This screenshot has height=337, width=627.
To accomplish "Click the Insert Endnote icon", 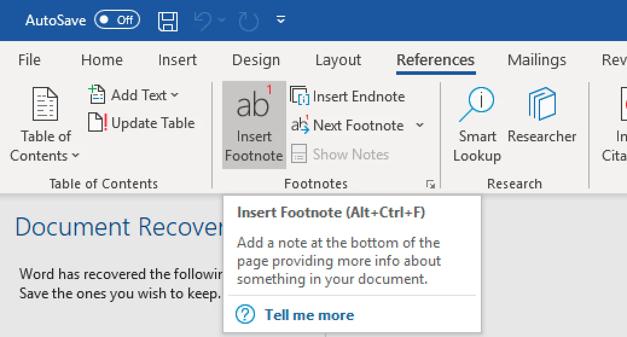I will tap(300, 96).
